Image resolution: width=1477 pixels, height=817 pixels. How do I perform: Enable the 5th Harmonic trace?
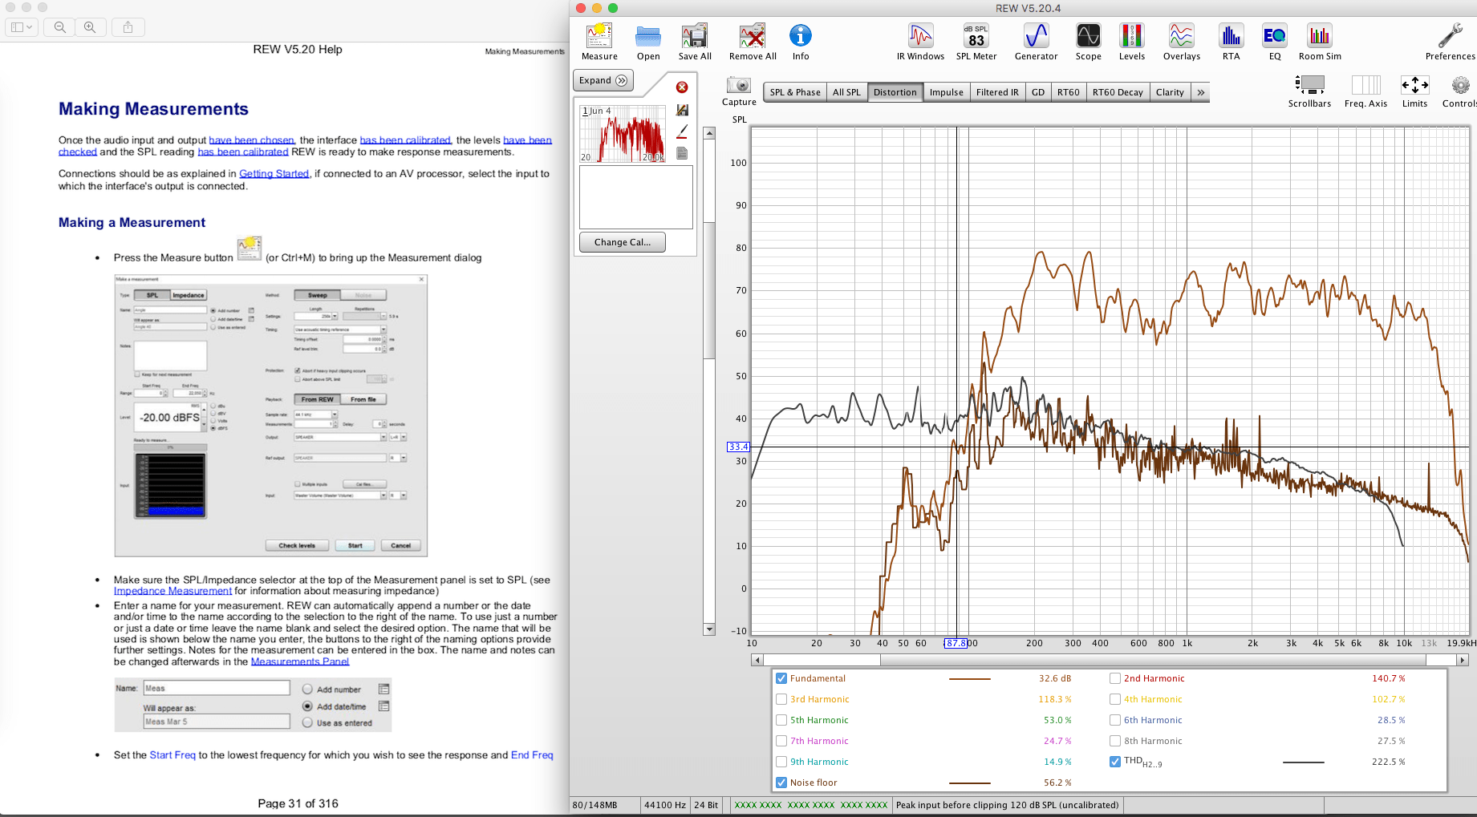pos(781,720)
